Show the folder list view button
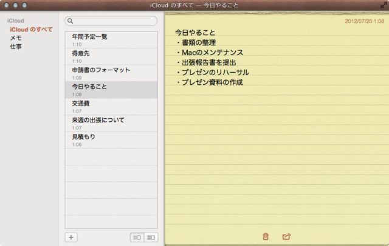 pos(137,238)
